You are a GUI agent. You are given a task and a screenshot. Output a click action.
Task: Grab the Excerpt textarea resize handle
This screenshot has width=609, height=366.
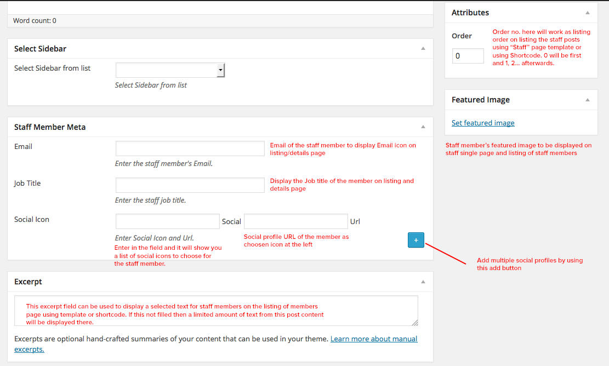point(415,323)
